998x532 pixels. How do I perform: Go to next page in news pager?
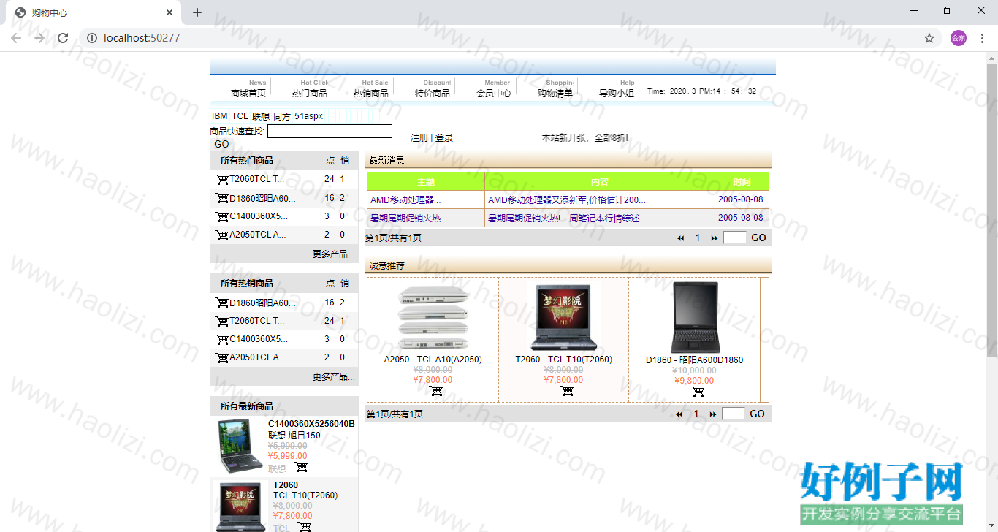(x=714, y=237)
